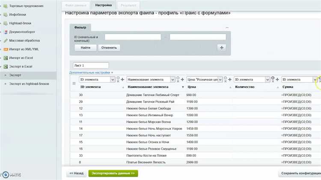Click the Экспорт в Excel spreadsheet icon
321x180 pixels.
6,66
